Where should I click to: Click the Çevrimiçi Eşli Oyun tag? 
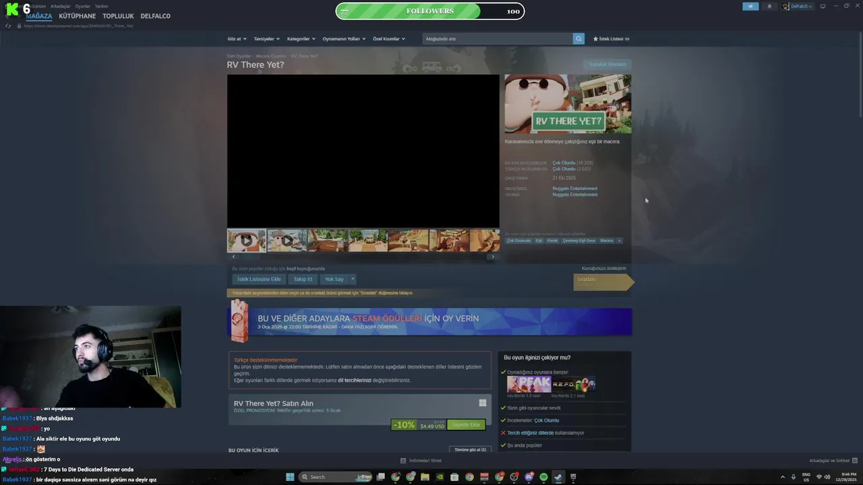[x=579, y=240]
